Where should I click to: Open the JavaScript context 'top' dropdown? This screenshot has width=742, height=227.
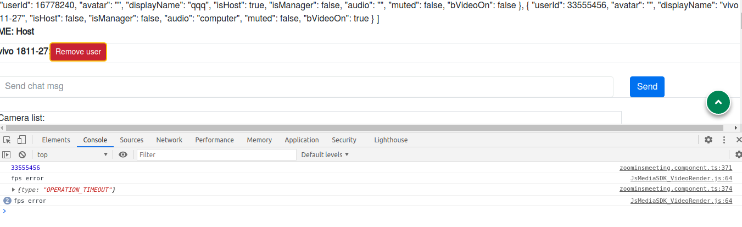click(72, 155)
